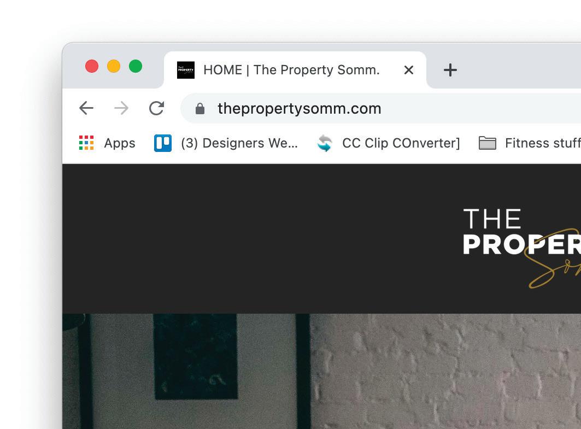Viewport: 581px width, 429px height.
Task: Click the CC Clip Converter arrows icon
Action: click(x=325, y=143)
